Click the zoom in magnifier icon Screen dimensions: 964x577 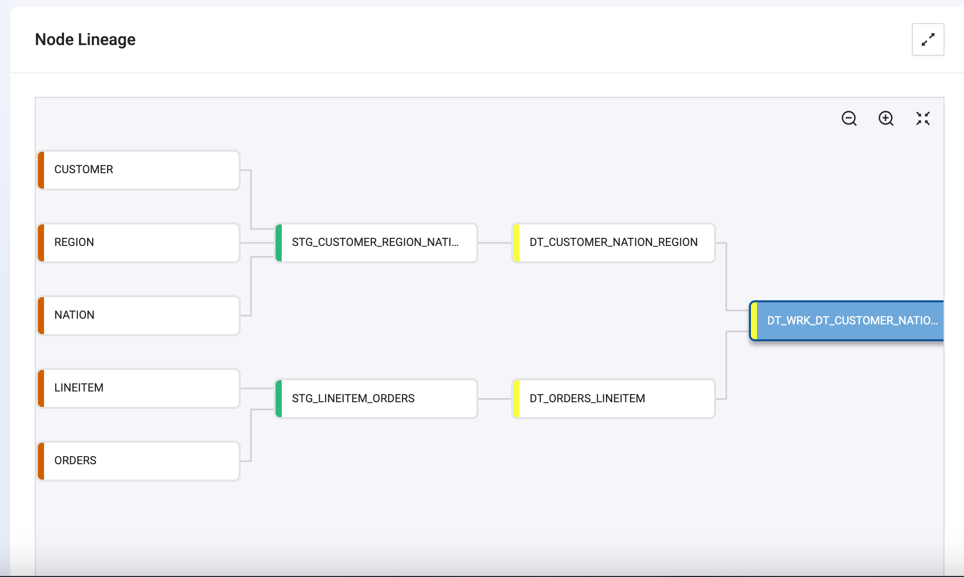point(886,118)
